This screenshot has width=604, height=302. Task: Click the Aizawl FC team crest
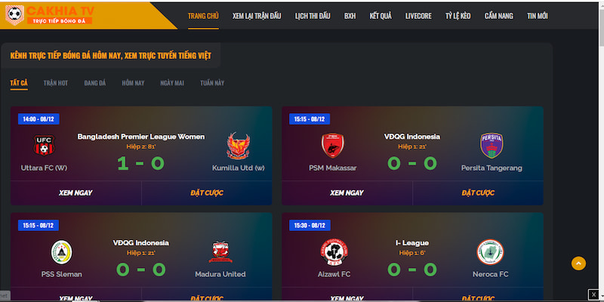click(x=332, y=252)
